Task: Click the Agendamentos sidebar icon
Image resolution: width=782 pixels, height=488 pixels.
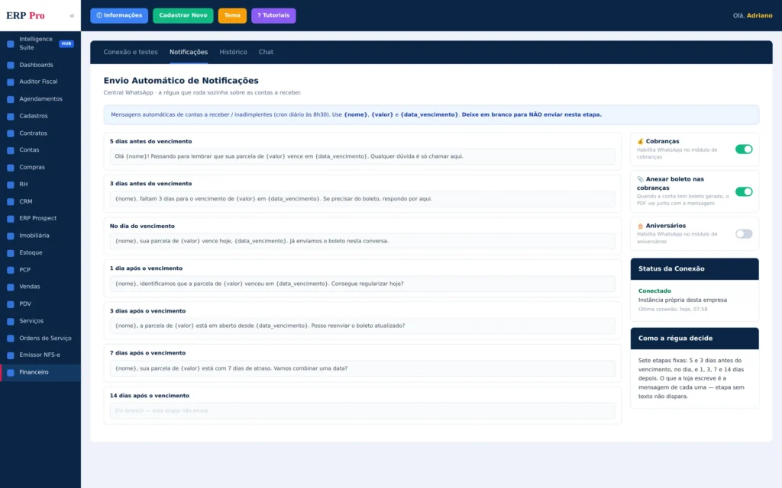Action: pyautogui.click(x=11, y=99)
